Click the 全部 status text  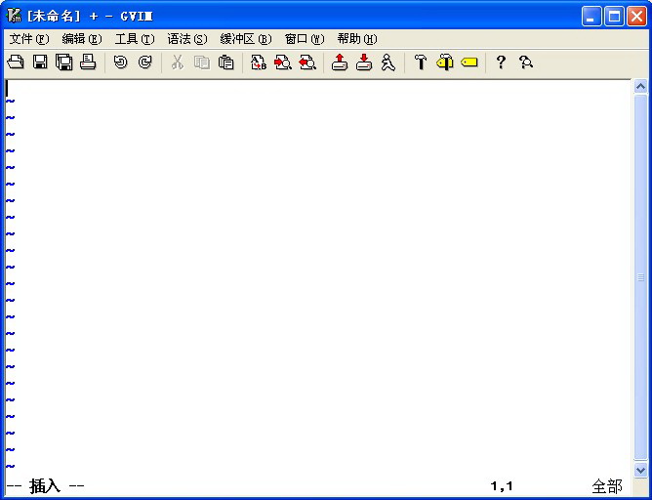click(607, 486)
